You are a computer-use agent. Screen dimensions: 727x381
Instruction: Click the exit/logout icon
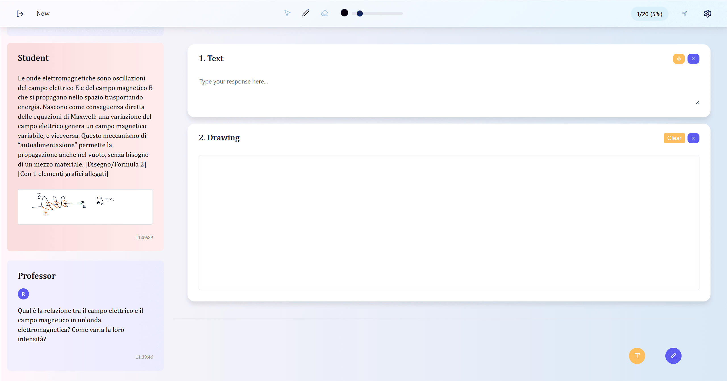20,14
